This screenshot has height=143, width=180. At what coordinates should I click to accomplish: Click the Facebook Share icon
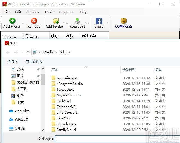click(99, 21)
